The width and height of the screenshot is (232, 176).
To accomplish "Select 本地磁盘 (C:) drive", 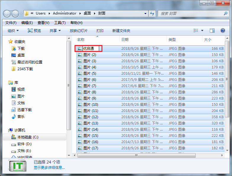I will tap(28, 137).
